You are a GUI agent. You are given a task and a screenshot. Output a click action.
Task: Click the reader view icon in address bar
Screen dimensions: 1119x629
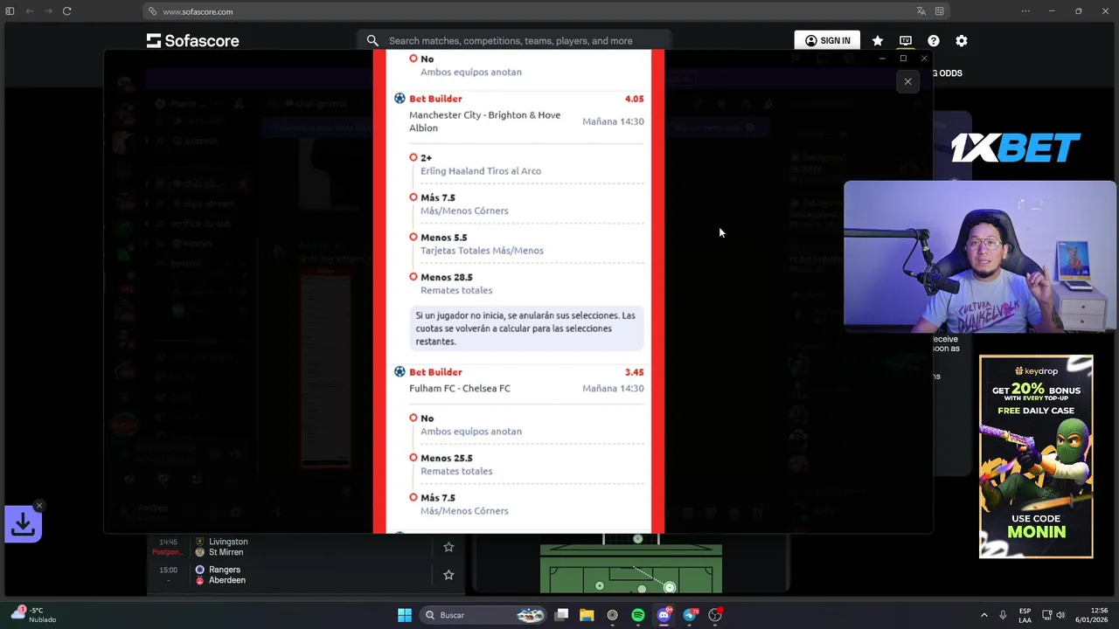[940, 11]
